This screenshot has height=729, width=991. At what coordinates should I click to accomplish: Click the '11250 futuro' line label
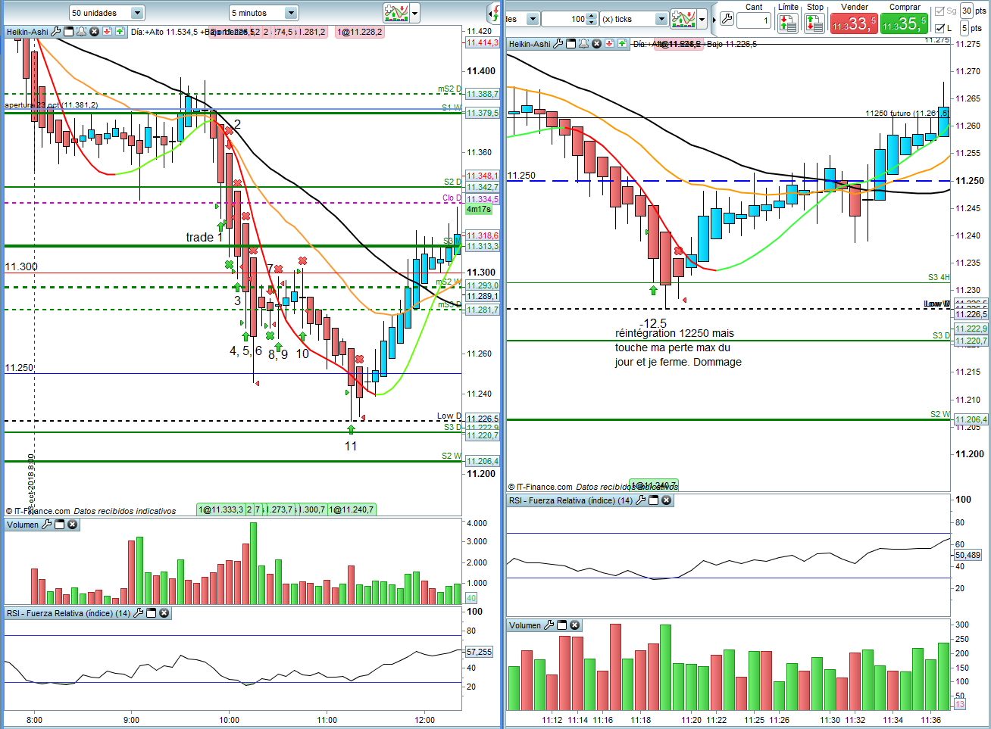(906, 114)
